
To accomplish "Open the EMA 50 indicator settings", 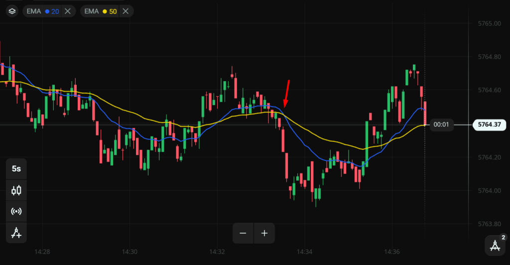I will [91, 11].
